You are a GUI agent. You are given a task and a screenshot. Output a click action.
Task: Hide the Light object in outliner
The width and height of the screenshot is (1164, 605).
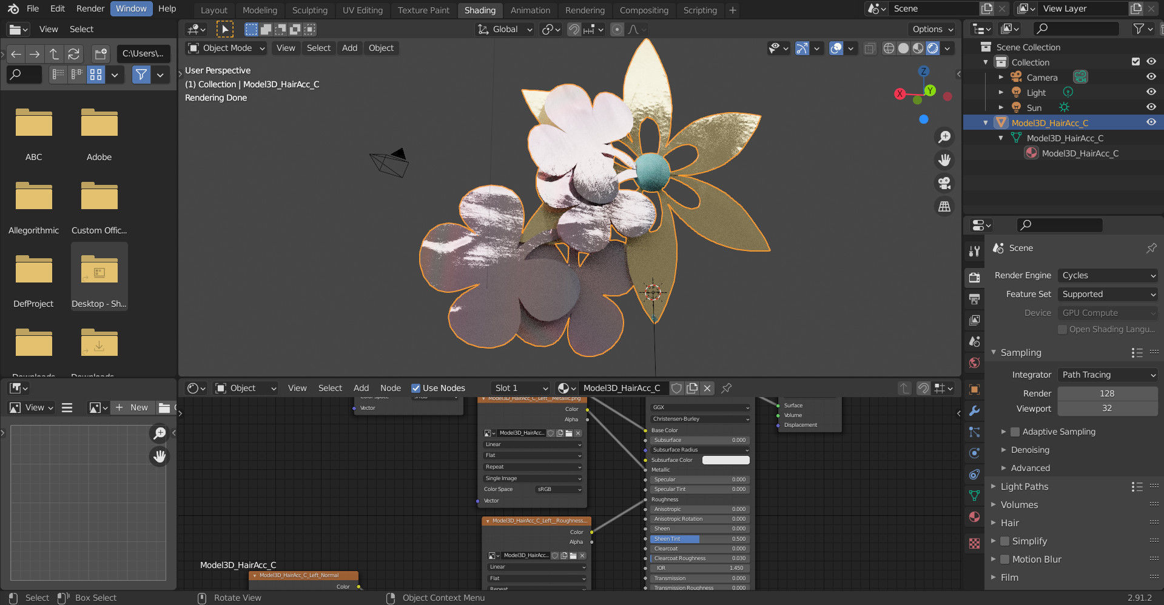[x=1151, y=92]
